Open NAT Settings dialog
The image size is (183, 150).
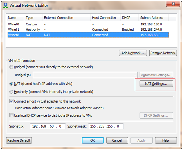pos(157,84)
